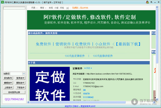Image resolution: width=161 pixels, height=108 pixels.
Task: Click the 【最新版下载】 link
Action: point(128,44)
